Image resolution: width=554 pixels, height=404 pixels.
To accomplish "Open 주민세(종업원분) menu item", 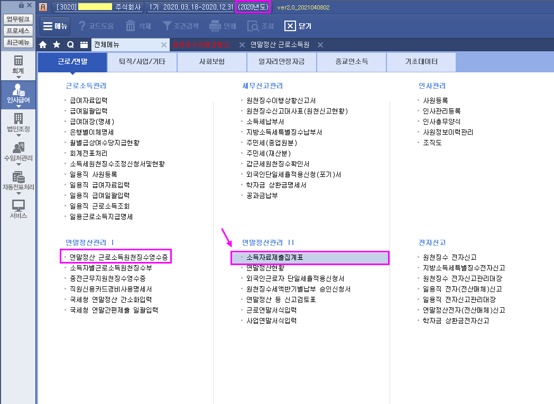I will coord(272,143).
